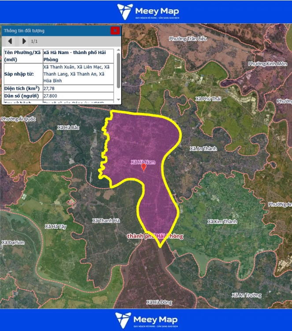Select the Xã An Thành map label

click(x=203, y=149)
